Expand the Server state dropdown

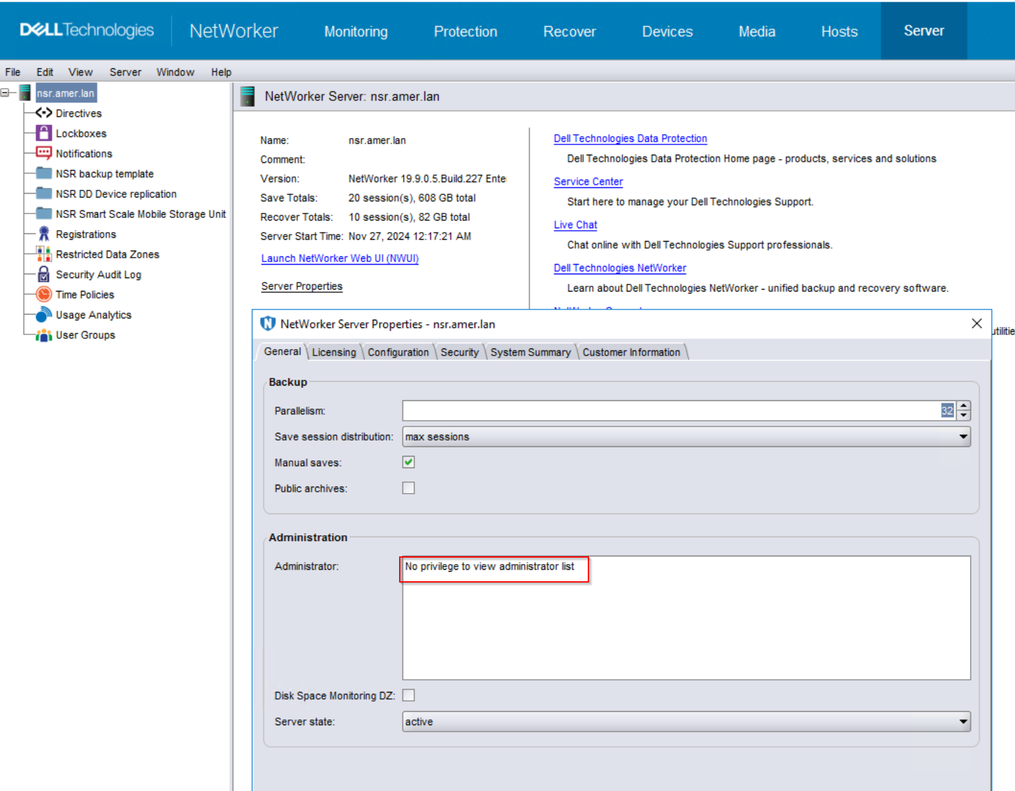coord(963,722)
